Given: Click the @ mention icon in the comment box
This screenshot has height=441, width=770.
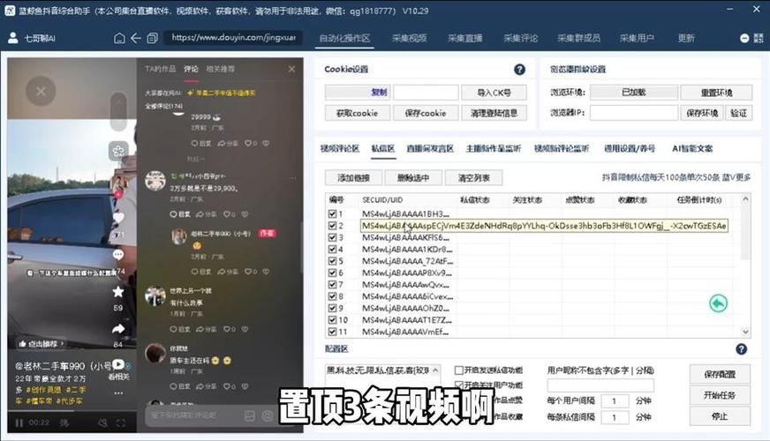Looking at the screenshot, I should [268, 416].
